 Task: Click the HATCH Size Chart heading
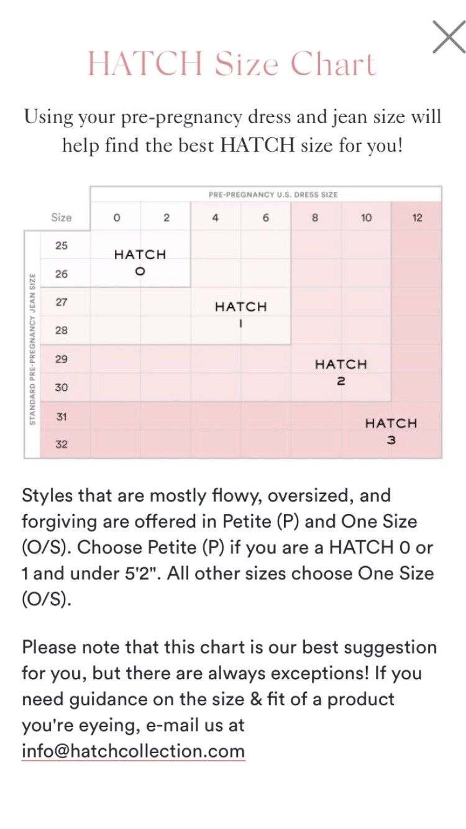click(x=232, y=64)
